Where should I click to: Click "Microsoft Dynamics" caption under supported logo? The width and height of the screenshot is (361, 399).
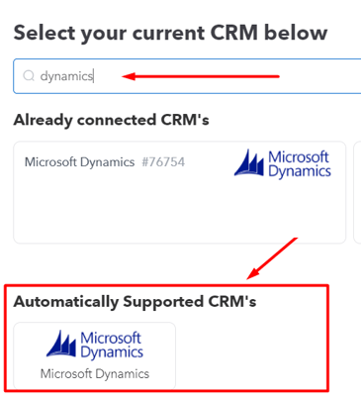[x=95, y=374]
